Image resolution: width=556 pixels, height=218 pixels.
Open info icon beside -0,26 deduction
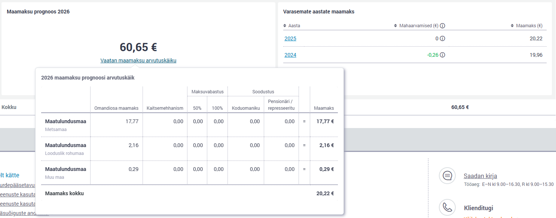[x=442, y=55]
